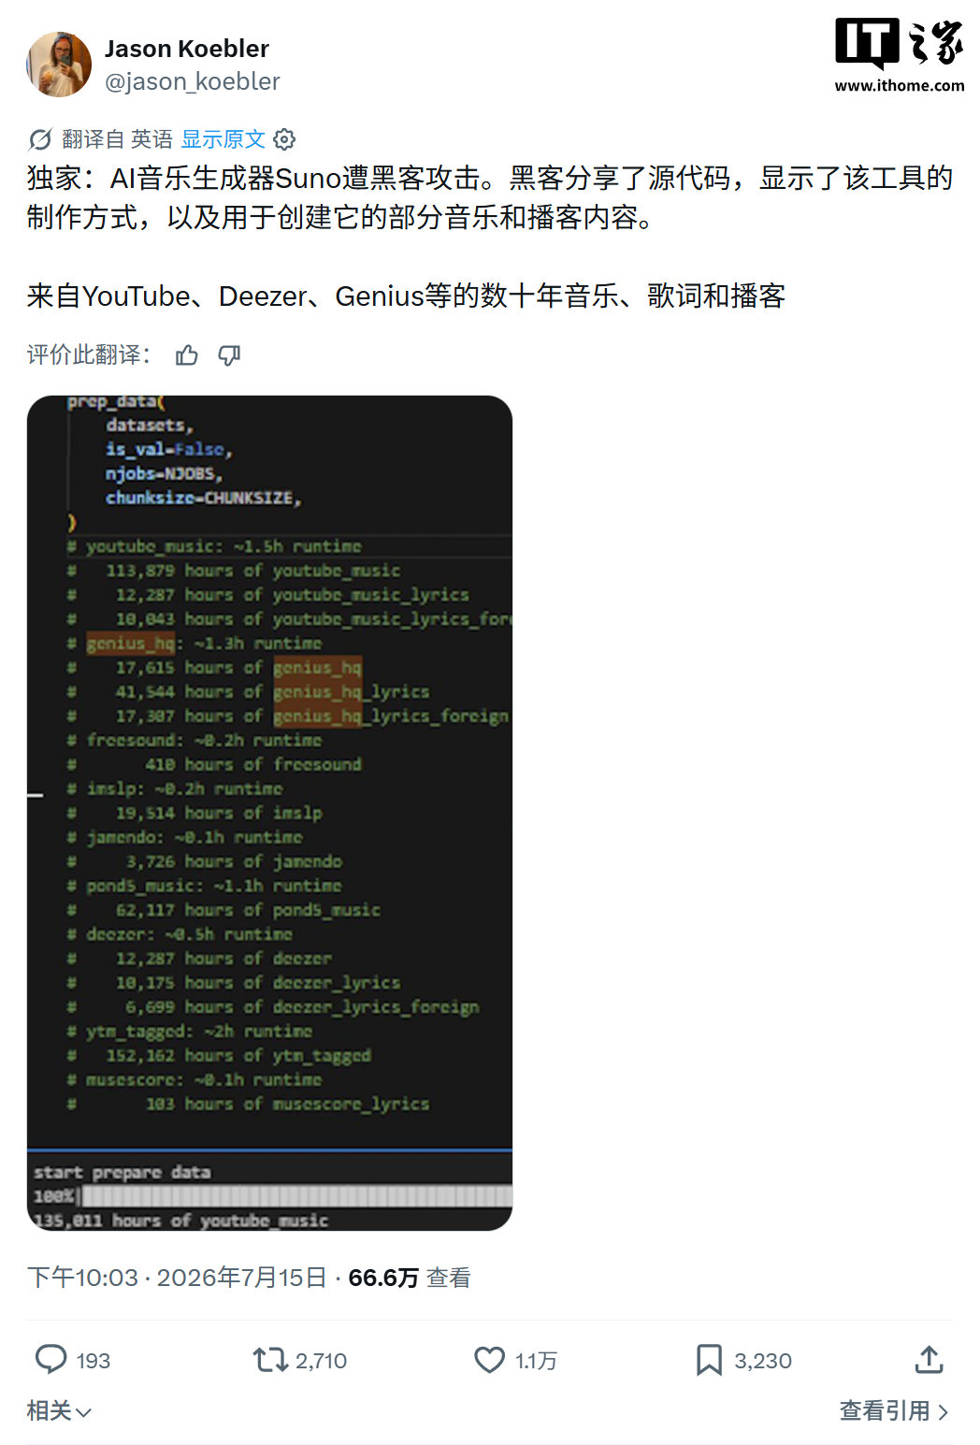The height and width of the screenshot is (1445, 980).
Task: Click the reply icon with 193
Action: pos(50,1360)
